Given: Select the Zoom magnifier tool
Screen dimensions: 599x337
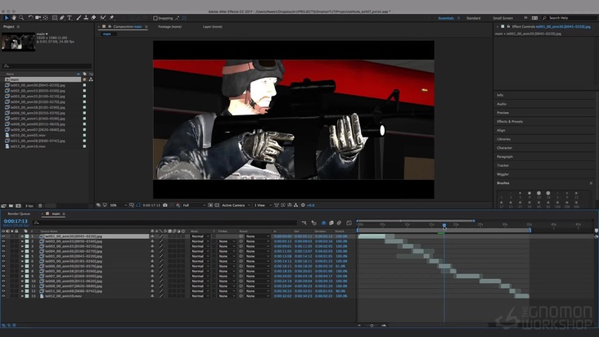Looking at the screenshot, I should click(x=20, y=17).
